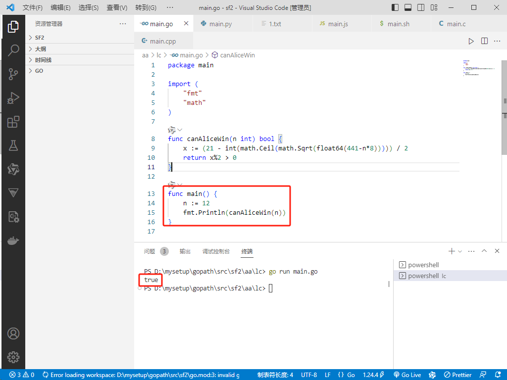507x380 pixels.
Task: Open the Testing flask view
Action: click(13, 145)
